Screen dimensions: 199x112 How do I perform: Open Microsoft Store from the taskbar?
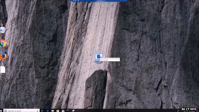58,111
